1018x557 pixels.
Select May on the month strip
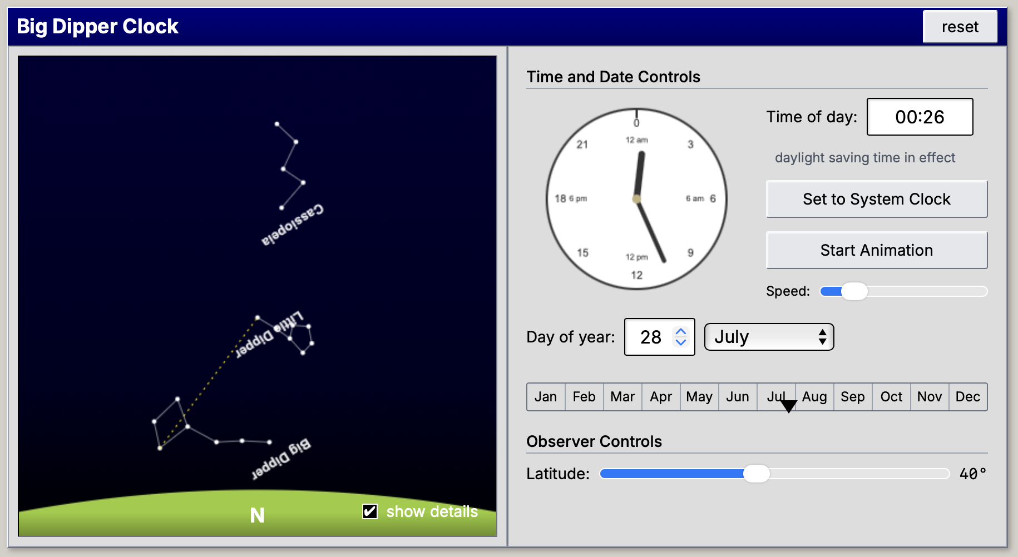click(x=699, y=397)
